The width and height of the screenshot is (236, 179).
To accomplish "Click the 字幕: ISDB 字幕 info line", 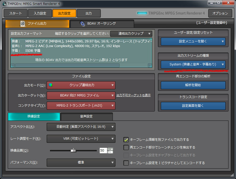I will pyautogui.click(x=26, y=51).
